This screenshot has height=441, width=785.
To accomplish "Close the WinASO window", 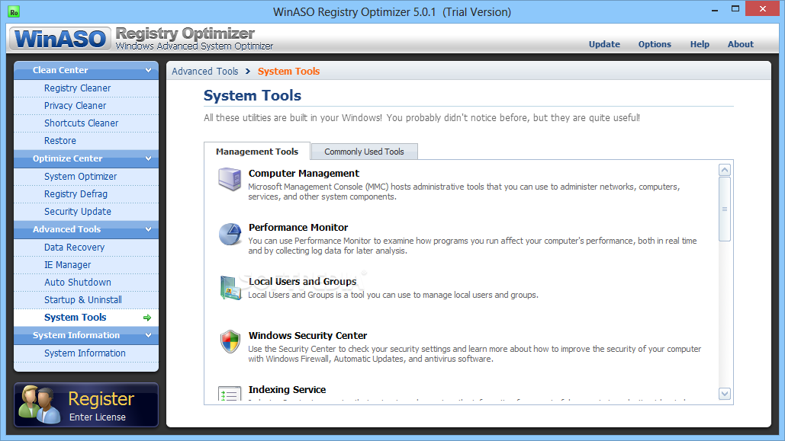I will 763,9.
